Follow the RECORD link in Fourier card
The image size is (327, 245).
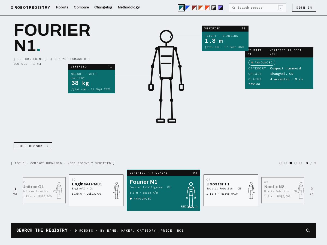tap(189, 207)
